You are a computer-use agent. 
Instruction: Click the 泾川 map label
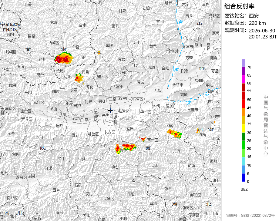pos(43,59)
